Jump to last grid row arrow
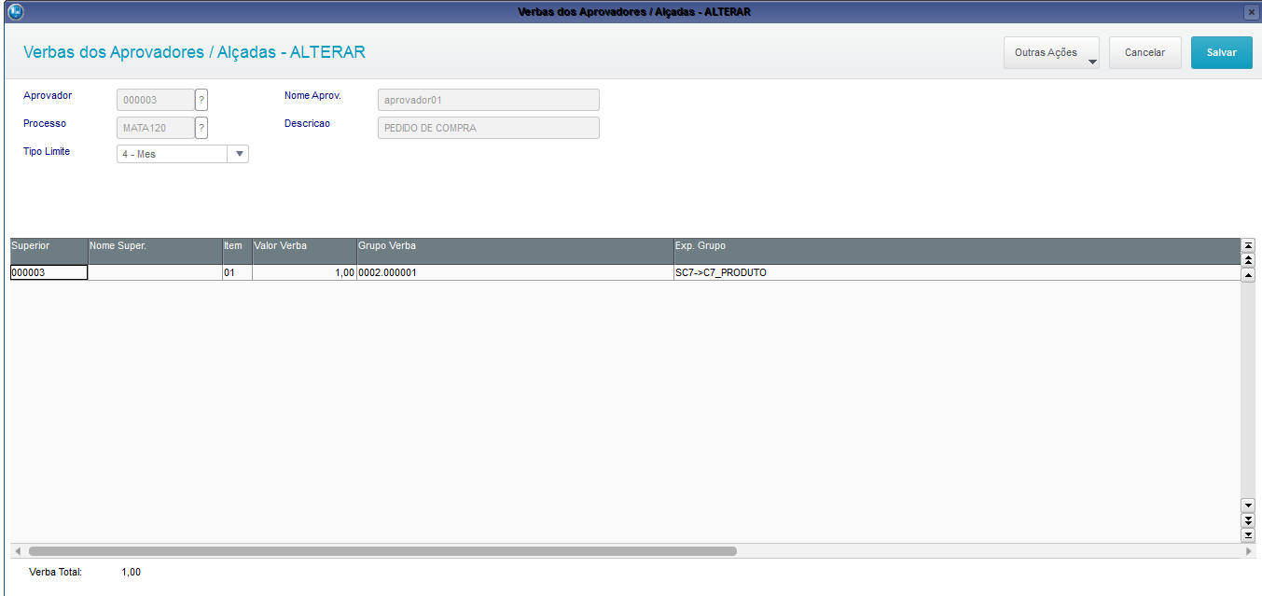This screenshot has width=1262, height=596. [1248, 534]
